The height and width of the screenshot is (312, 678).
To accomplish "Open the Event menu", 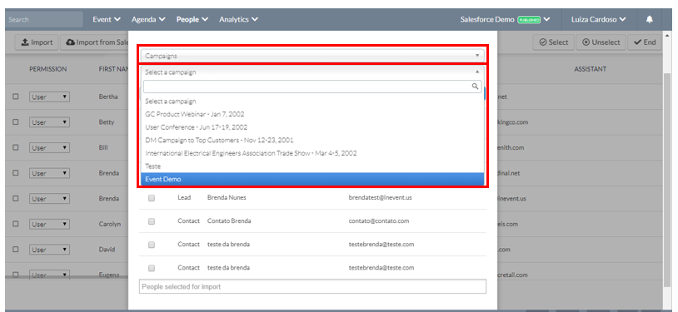I will (107, 19).
